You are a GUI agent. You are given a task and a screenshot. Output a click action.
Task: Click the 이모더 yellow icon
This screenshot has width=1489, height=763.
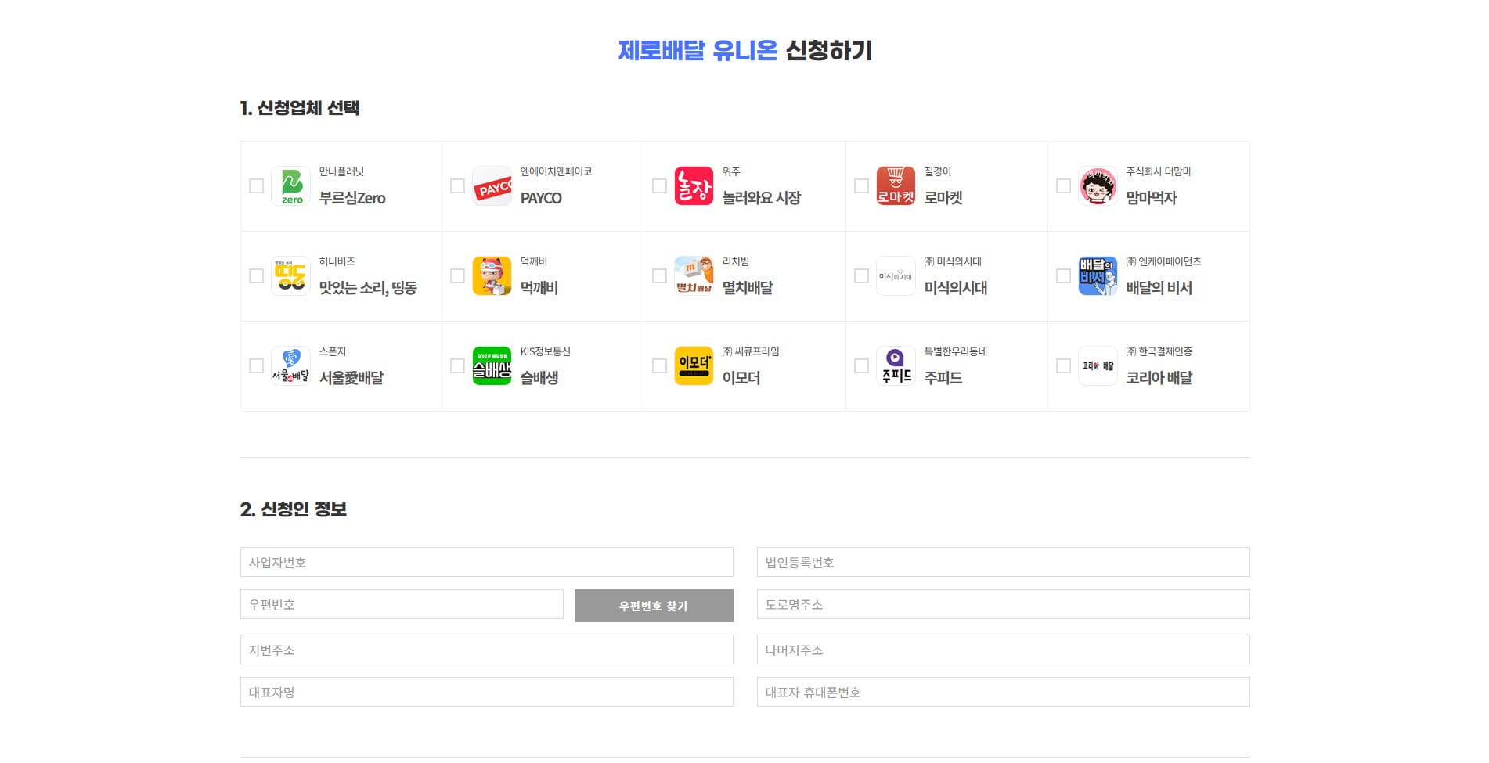pos(694,366)
